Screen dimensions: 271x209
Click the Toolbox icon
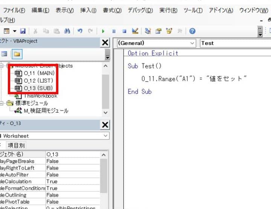(180, 31)
